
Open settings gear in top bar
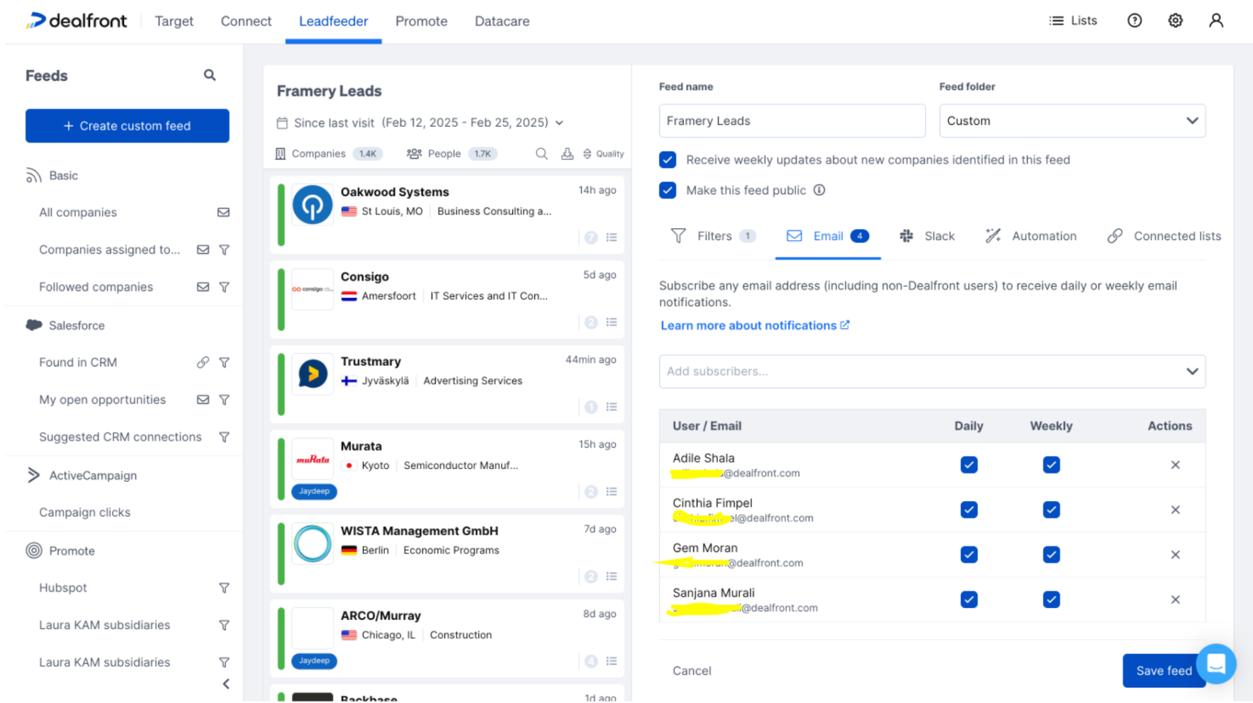coord(1175,21)
